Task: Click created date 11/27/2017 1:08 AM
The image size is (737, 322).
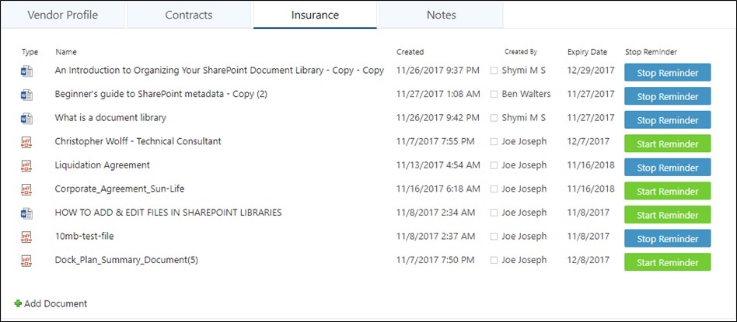Action: pyautogui.click(x=438, y=94)
